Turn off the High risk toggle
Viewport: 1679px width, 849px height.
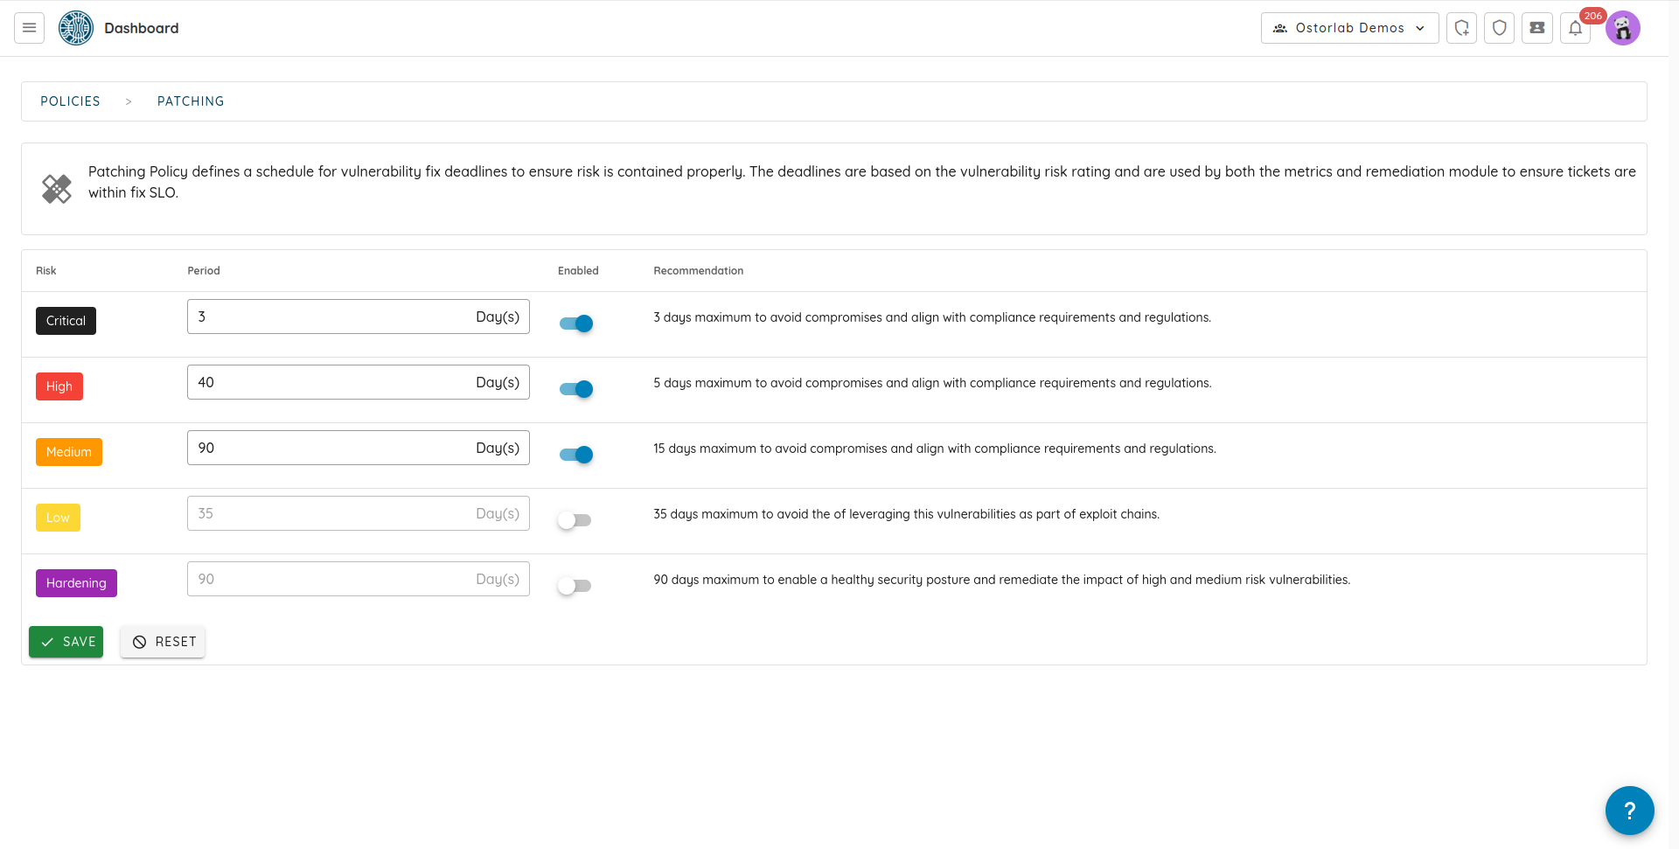pos(576,389)
